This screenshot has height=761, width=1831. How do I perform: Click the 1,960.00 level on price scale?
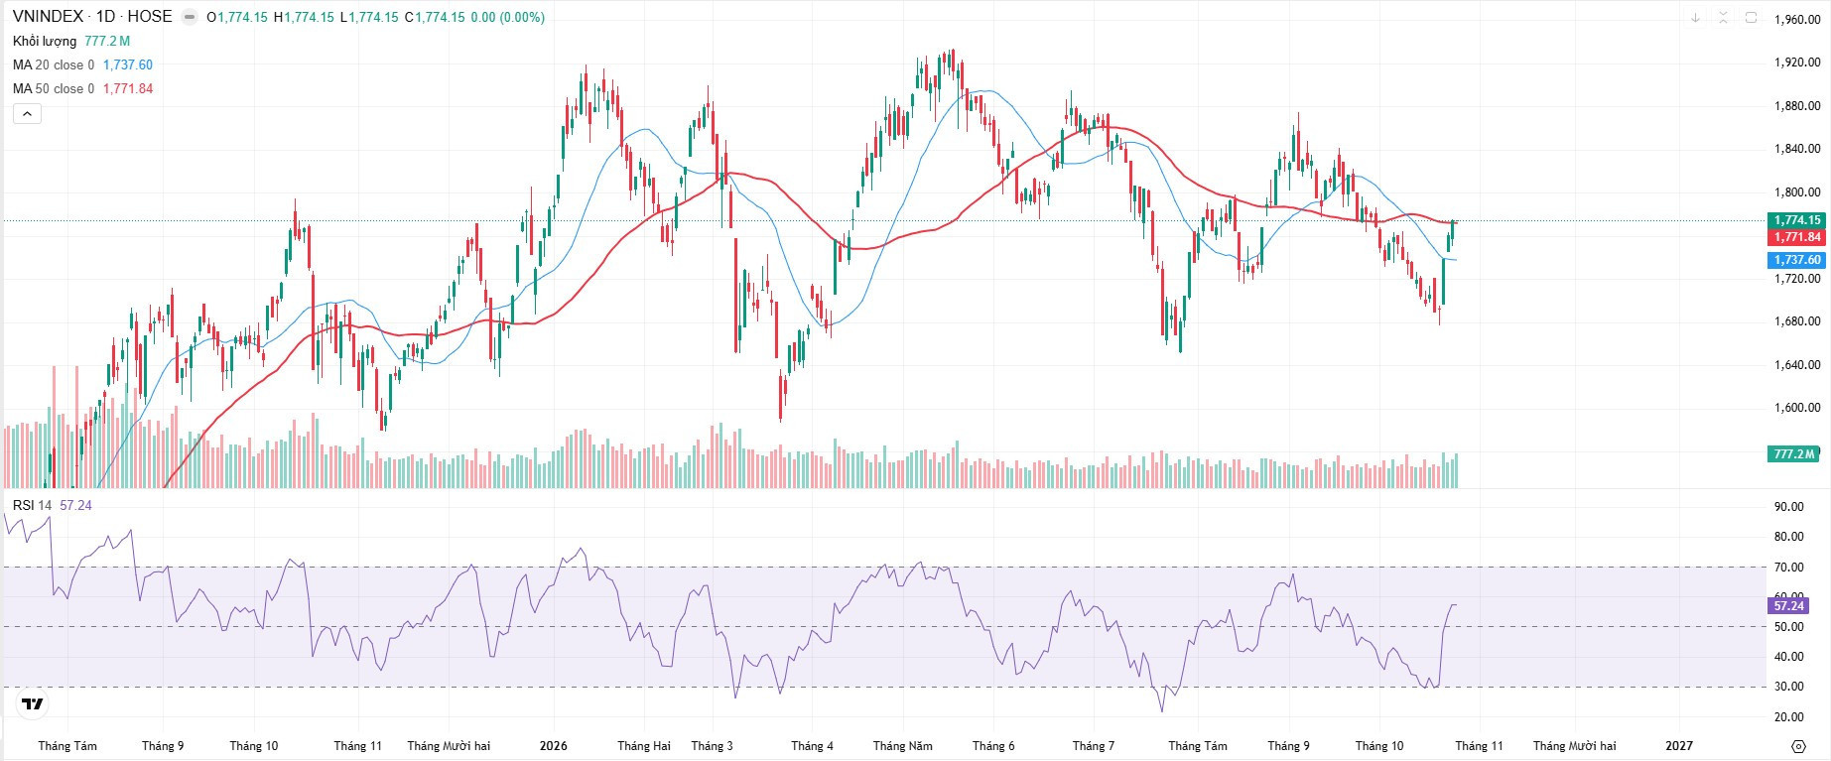[1797, 19]
